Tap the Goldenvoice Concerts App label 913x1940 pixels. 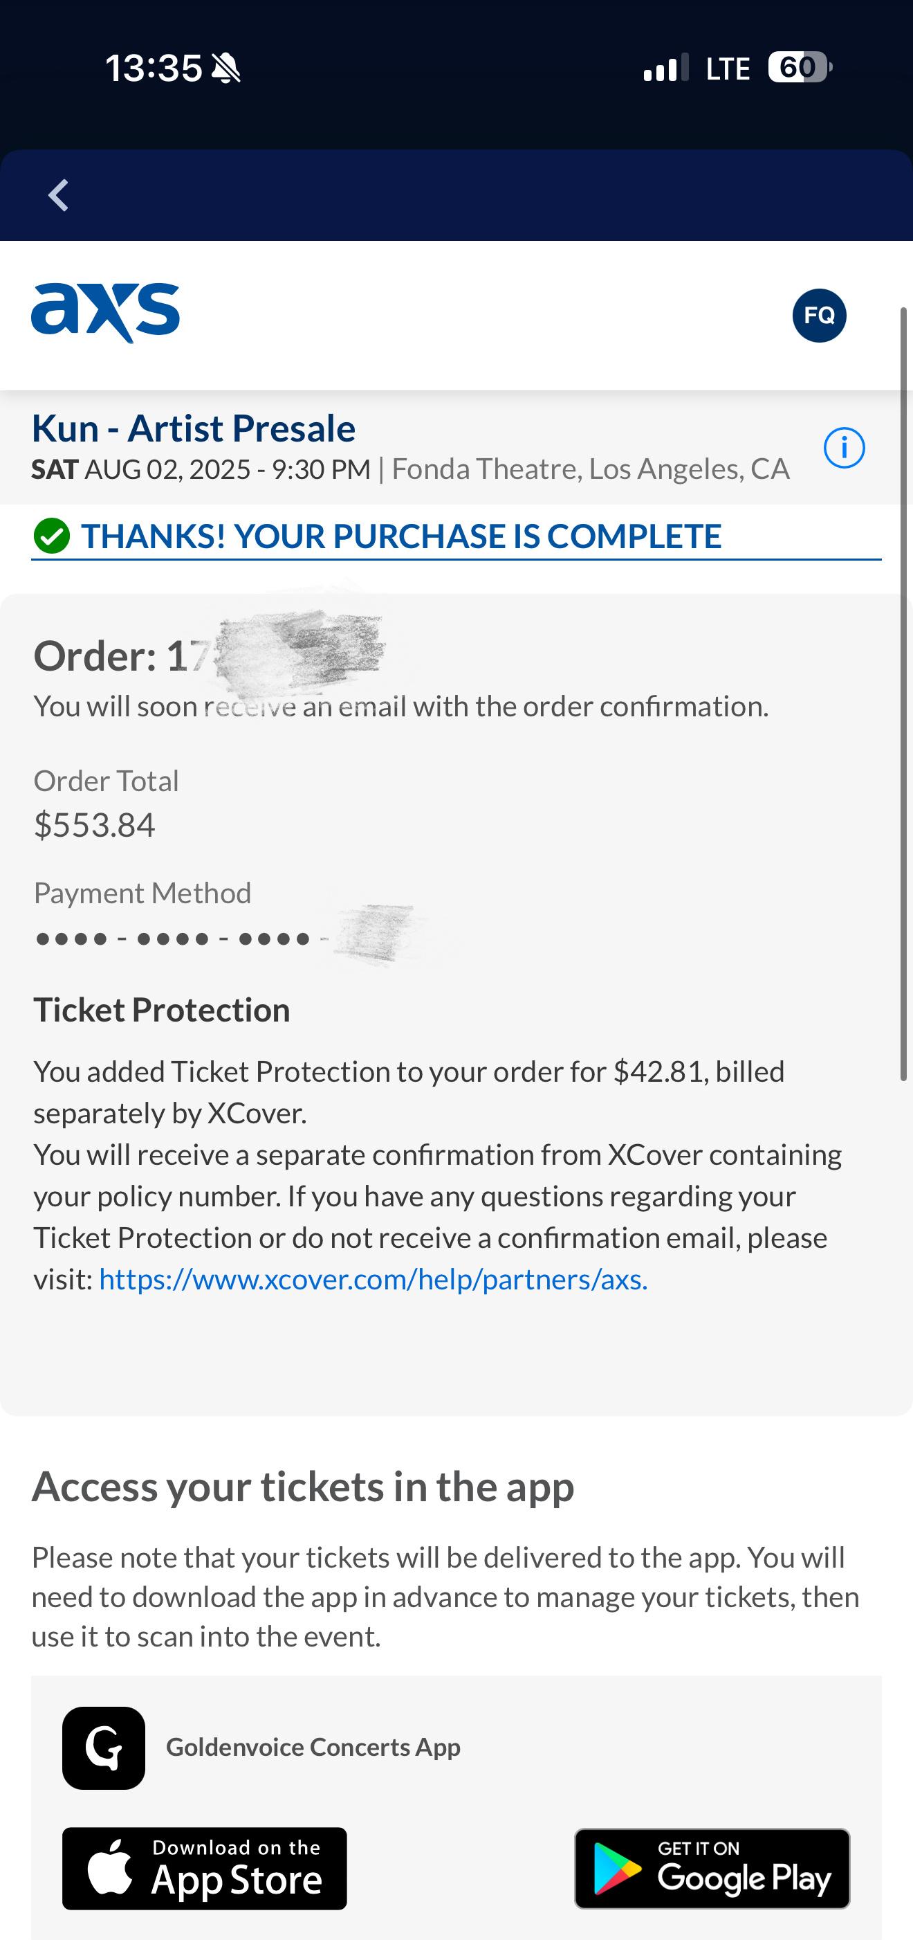coord(313,1747)
